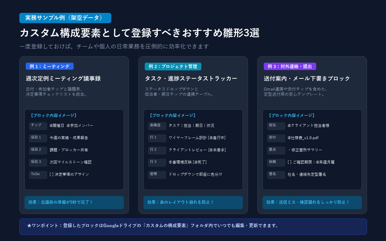Click the 要点 label chip

coord(276,150)
